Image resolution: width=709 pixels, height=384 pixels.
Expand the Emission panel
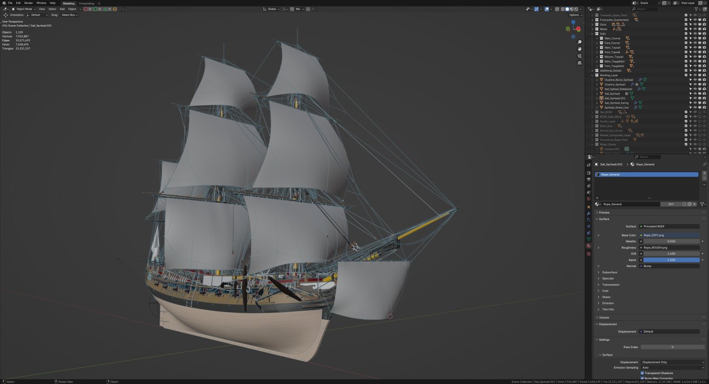coord(599,303)
